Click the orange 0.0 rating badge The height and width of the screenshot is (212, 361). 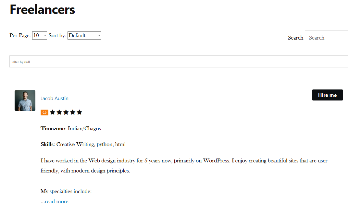pos(44,112)
